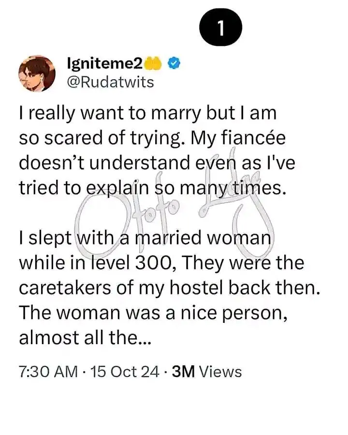Click the yellow emoji beside Igniteme2
This screenshot has height=435, width=348.
[x=153, y=64]
